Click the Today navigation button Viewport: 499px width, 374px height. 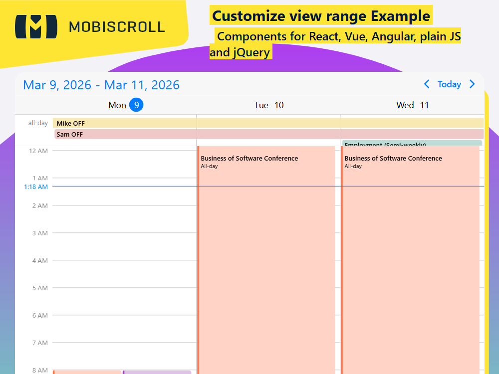[x=449, y=84]
